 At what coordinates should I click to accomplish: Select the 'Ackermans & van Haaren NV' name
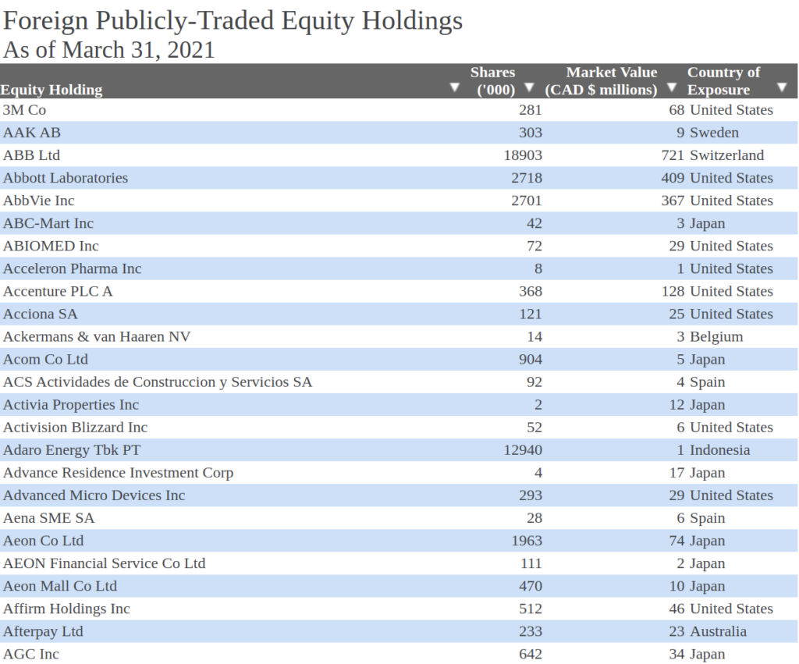[x=97, y=337]
